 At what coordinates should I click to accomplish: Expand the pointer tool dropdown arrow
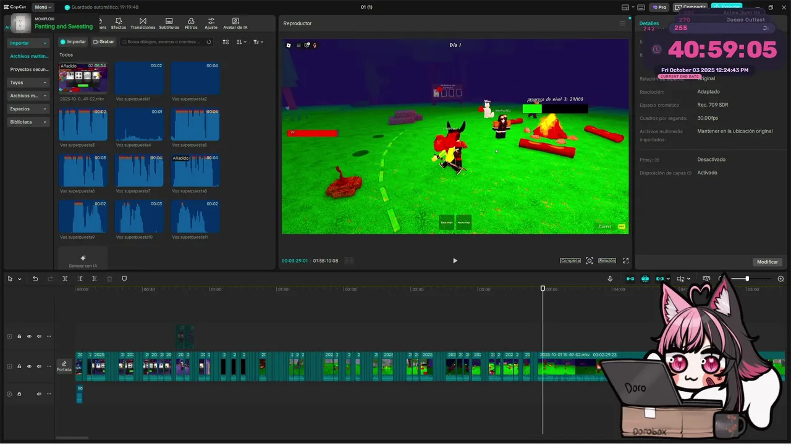click(20, 279)
